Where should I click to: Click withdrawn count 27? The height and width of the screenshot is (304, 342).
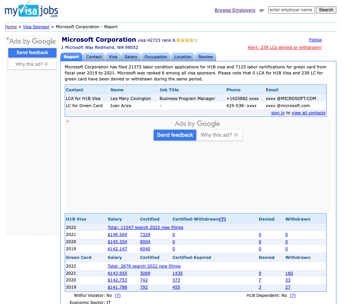tap(288, 287)
